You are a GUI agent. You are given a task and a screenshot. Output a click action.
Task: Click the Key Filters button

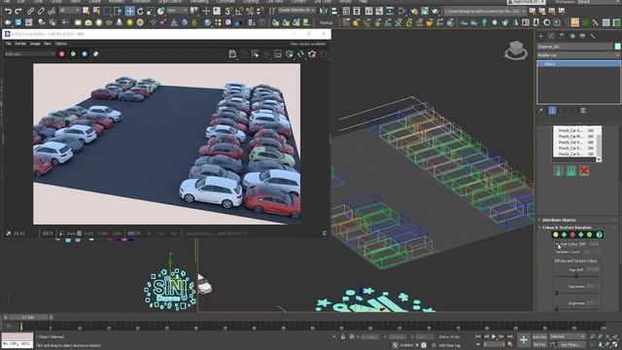(x=570, y=345)
